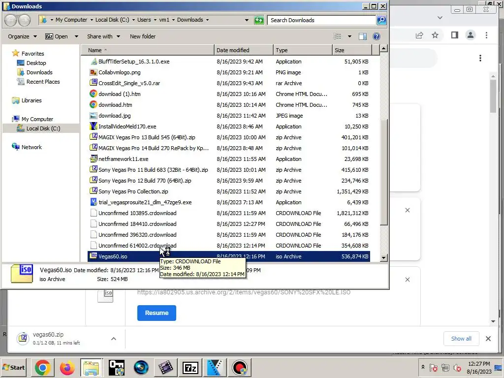Screen dimensions: 504x378
Task: Sort by the Date modified column
Action: (244, 50)
